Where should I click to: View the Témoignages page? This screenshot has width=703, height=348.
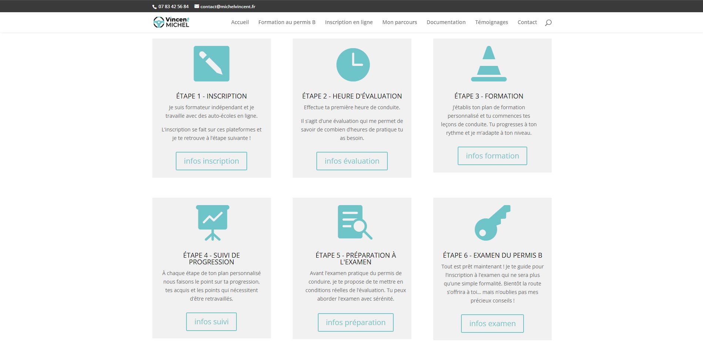[x=491, y=22]
